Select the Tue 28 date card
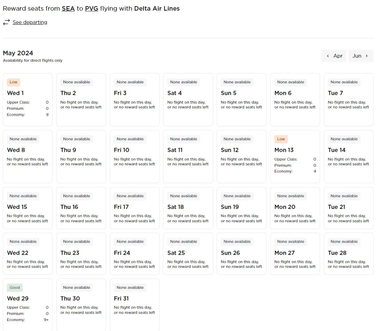 pos(348,254)
